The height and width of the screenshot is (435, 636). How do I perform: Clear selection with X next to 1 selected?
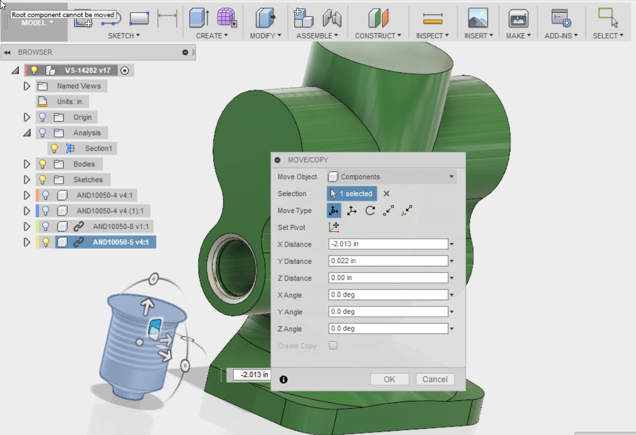tap(386, 194)
